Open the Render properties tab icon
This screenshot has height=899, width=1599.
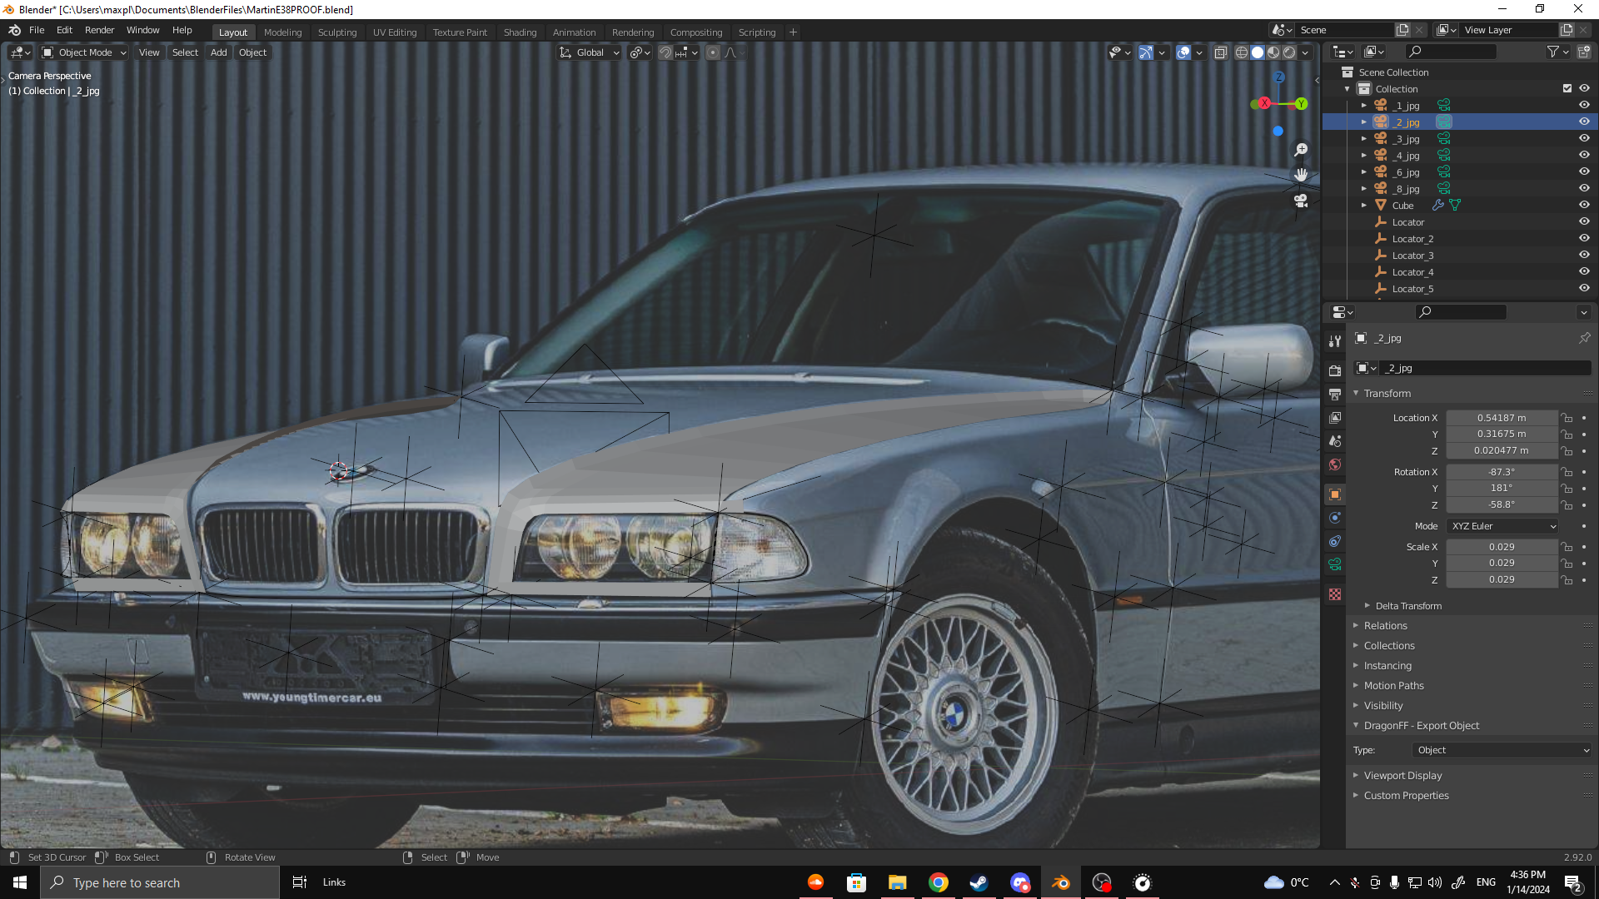(1335, 370)
